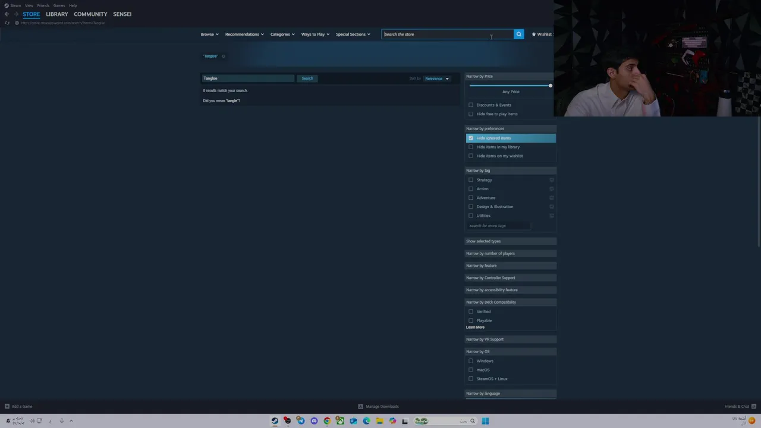Viewport: 761px width, 428px height.
Task: Open the Sort by Relevance dropdown
Action: coord(437,78)
